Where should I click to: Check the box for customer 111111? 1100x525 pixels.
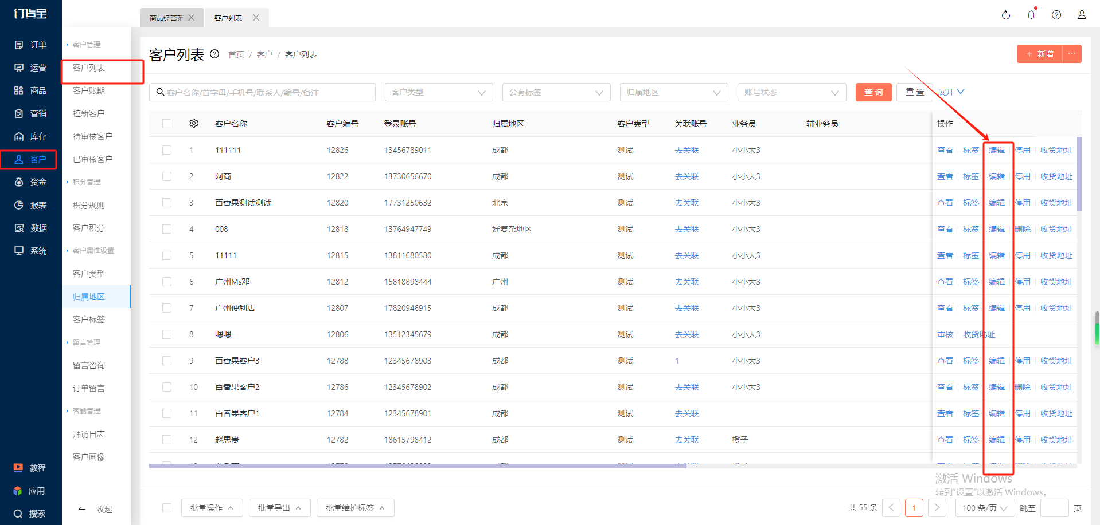(x=167, y=150)
